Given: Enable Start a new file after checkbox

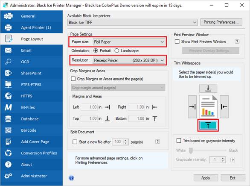Looking at the screenshot, I should [75, 142].
